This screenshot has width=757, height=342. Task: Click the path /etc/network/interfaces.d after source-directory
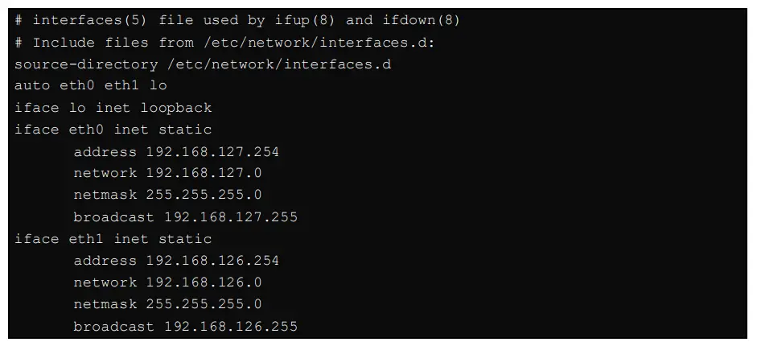pos(278,64)
